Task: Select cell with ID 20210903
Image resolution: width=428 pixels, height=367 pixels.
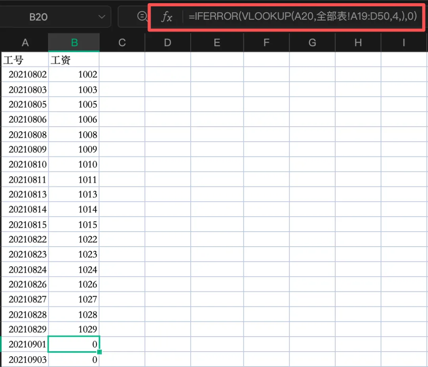Action: click(x=25, y=359)
